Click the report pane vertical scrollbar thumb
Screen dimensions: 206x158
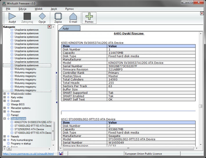(x=200, y=106)
